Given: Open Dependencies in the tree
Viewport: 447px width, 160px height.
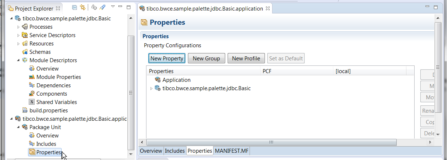Looking at the screenshot, I should point(54,85).
